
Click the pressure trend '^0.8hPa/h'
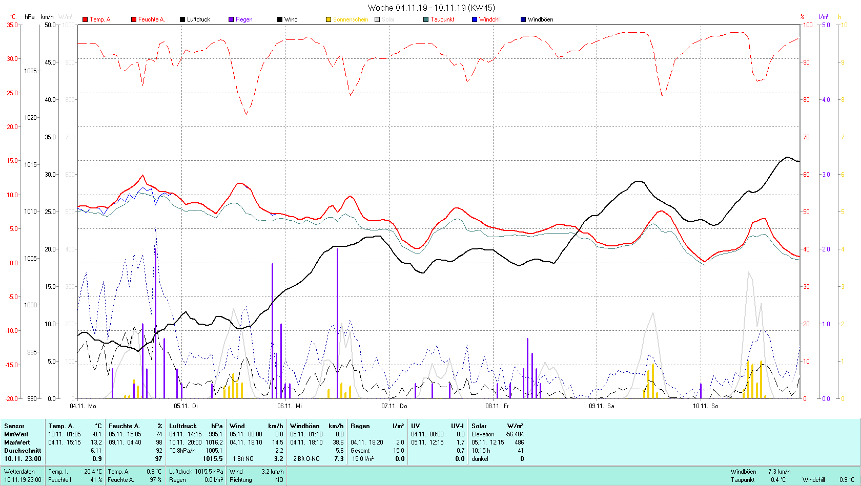(x=182, y=451)
